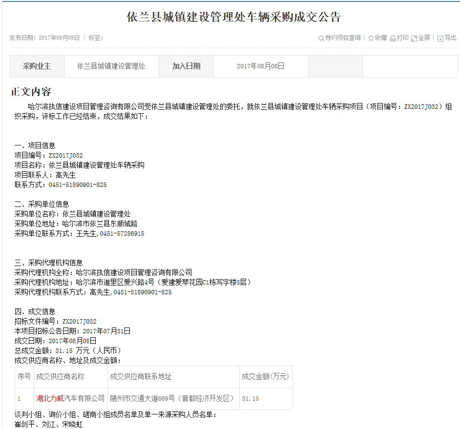Click the fullscreen icon beside 全屏
The image size is (460, 429).
coord(414,39)
